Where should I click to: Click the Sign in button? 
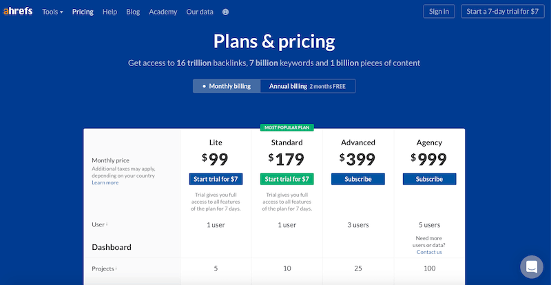[439, 11]
